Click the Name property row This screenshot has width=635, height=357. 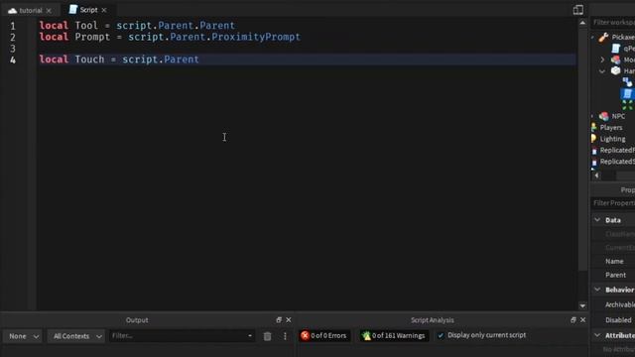(613, 261)
